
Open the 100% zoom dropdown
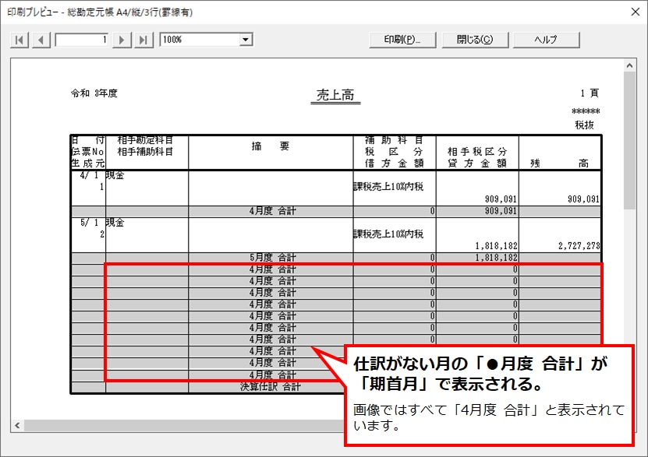(x=246, y=40)
